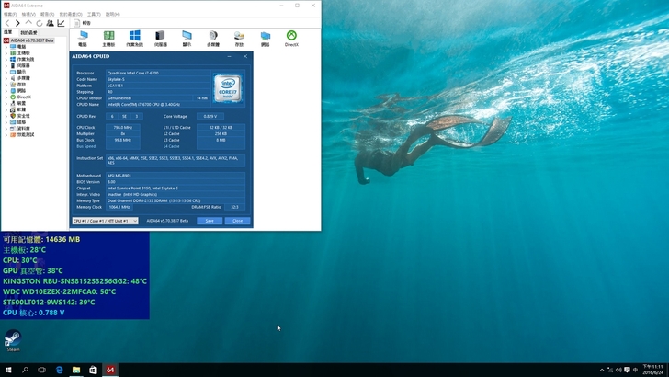
Task: Open Microsoft Edge from taskbar
Action: 59,370
